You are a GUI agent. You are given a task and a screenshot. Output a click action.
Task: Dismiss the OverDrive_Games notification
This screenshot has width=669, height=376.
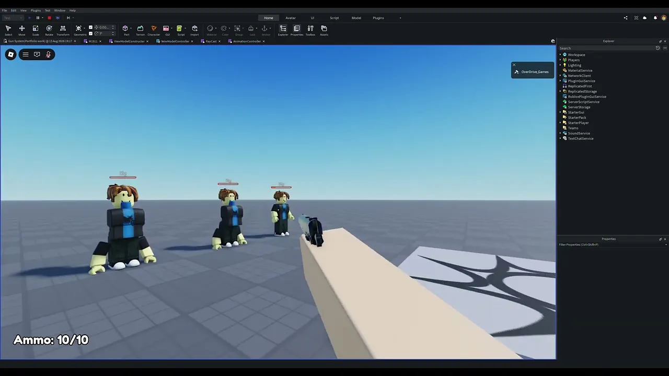514,65
